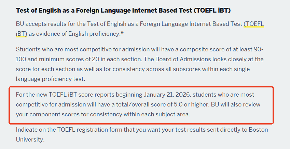The height and width of the screenshot is (149, 290).
Task: Click the bold TOEFL iBT section heading
Action: pyautogui.click(x=123, y=10)
